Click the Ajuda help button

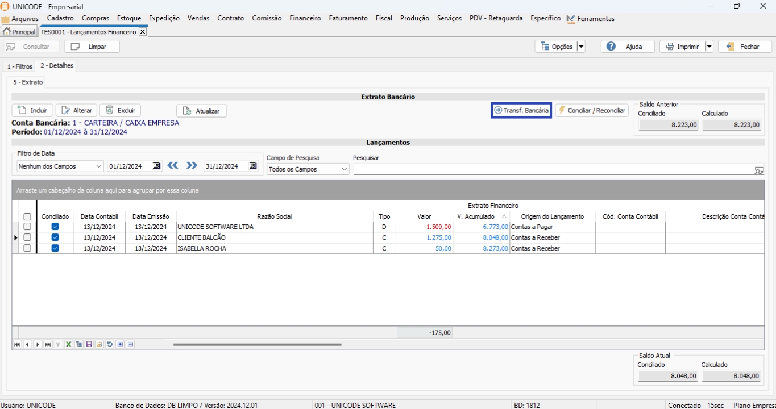click(x=628, y=47)
